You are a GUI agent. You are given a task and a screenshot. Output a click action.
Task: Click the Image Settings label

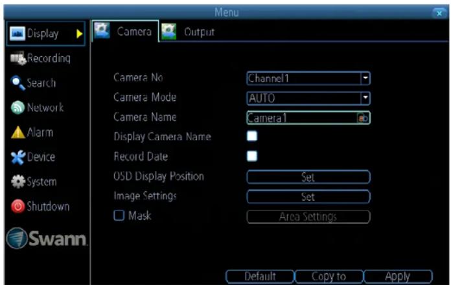[x=145, y=196]
